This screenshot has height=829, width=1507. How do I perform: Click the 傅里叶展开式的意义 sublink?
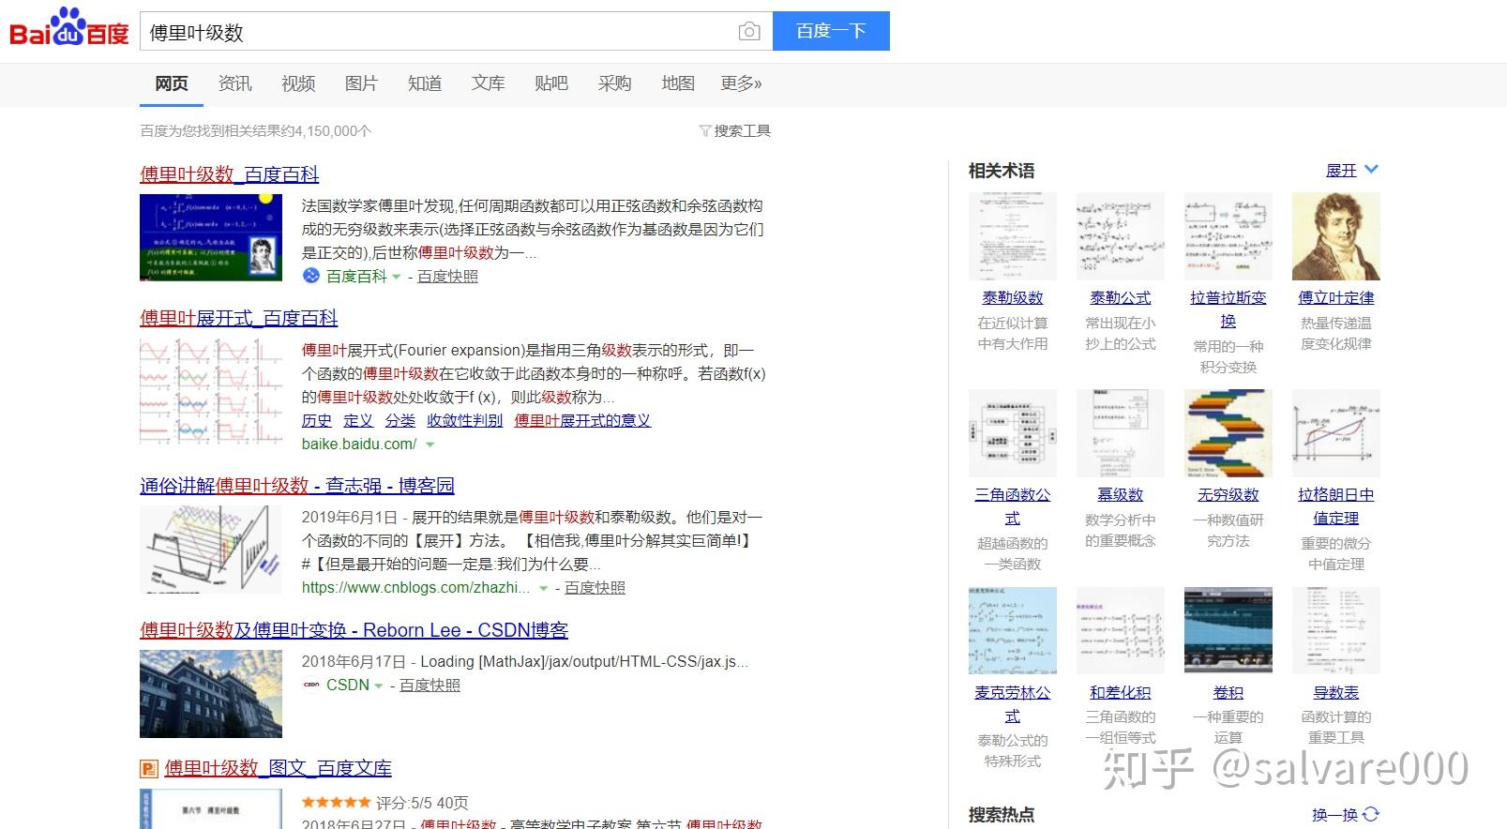(582, 421)
